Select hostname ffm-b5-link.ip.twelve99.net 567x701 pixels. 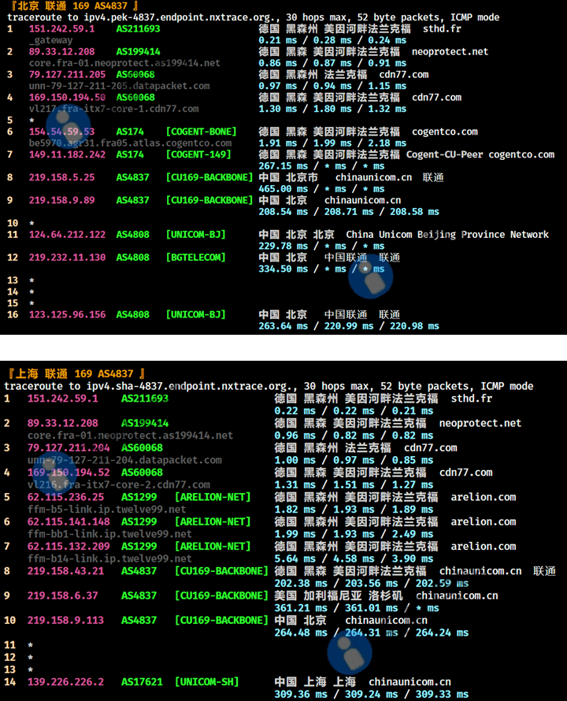pos(106,509)
